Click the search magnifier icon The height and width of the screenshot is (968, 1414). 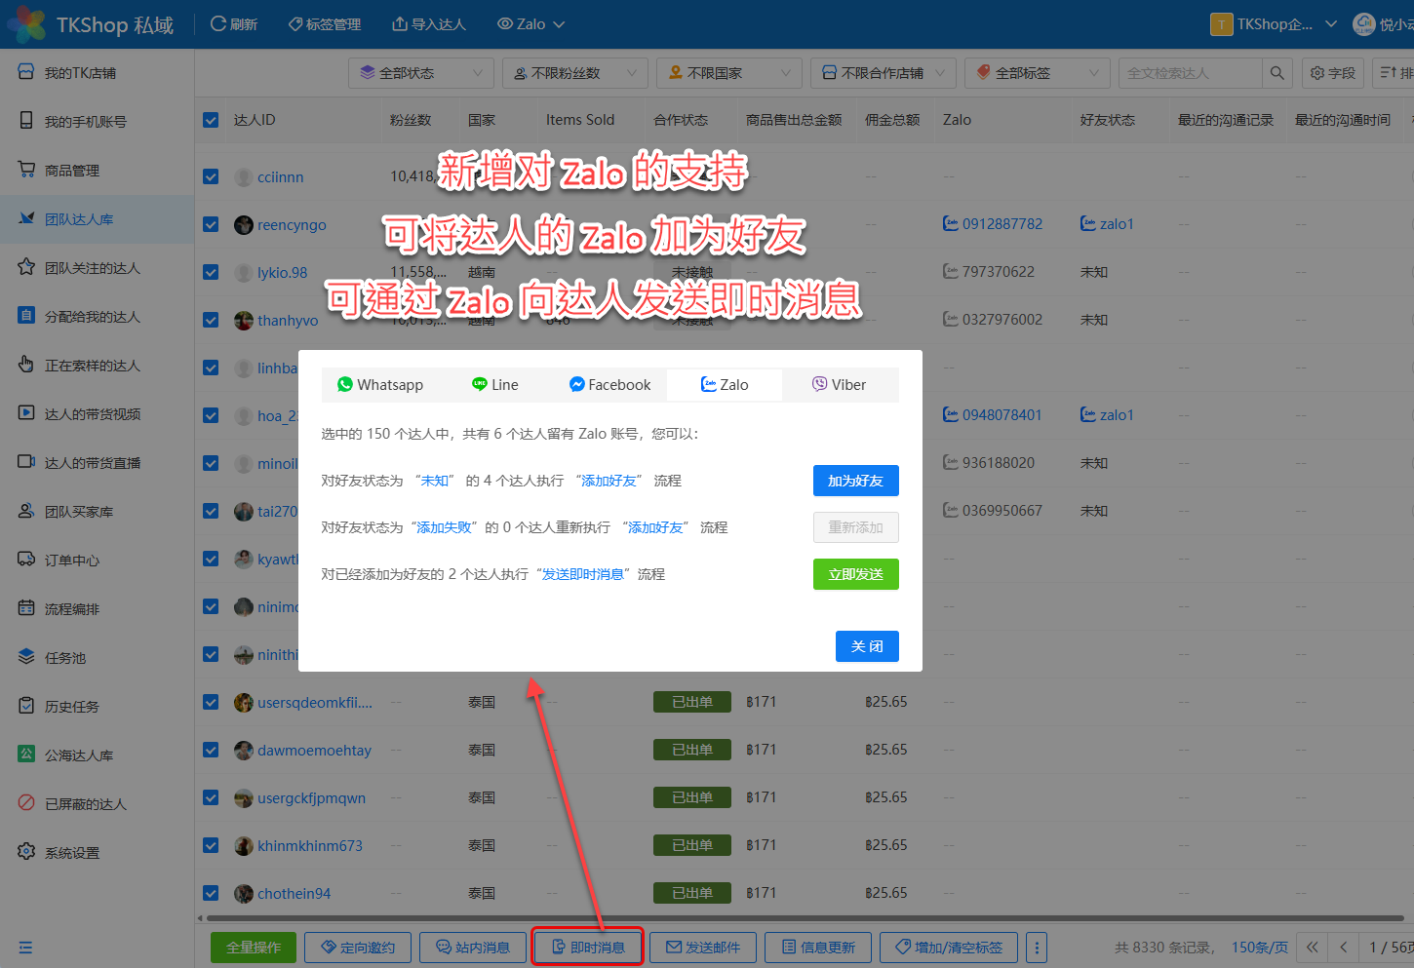tap(1277, 73)
